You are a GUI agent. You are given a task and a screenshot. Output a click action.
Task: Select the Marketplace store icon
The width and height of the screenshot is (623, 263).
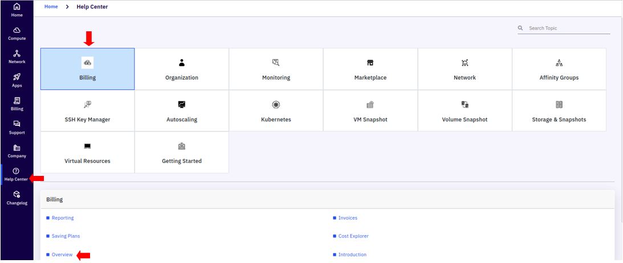pos(370,62)
